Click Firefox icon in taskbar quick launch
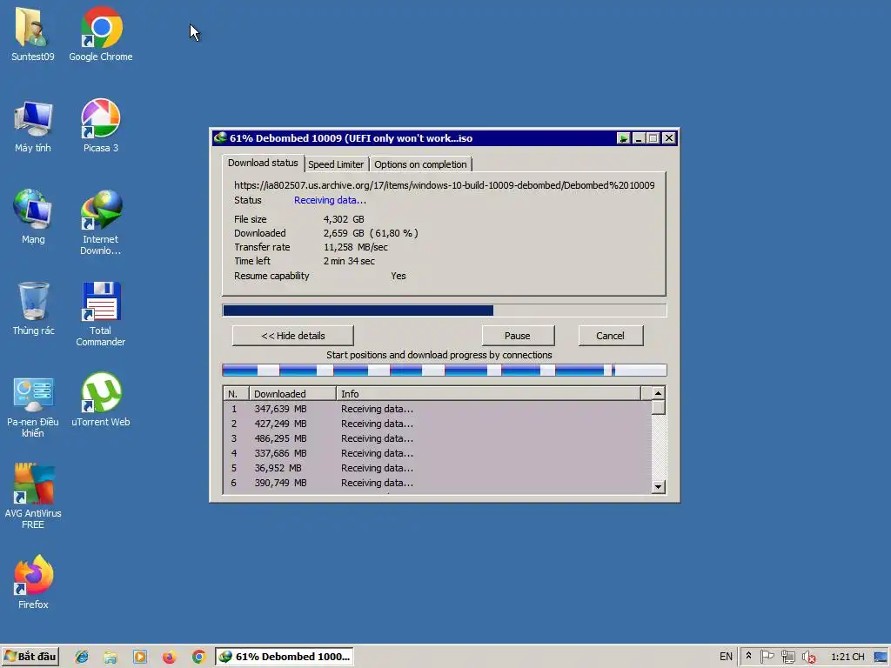The width and height of the screenshot is (891, 668). point(169,657)
